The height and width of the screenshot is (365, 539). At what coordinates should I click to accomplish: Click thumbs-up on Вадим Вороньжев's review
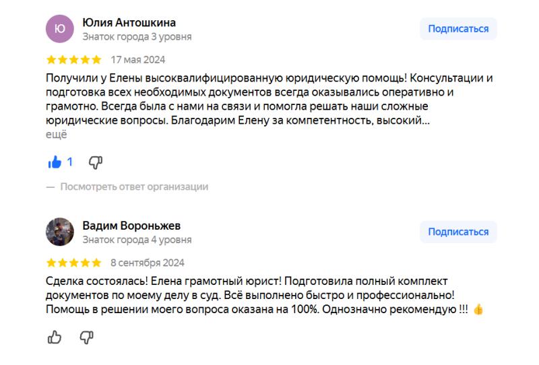pyautogui.click(x=55, y=337)
